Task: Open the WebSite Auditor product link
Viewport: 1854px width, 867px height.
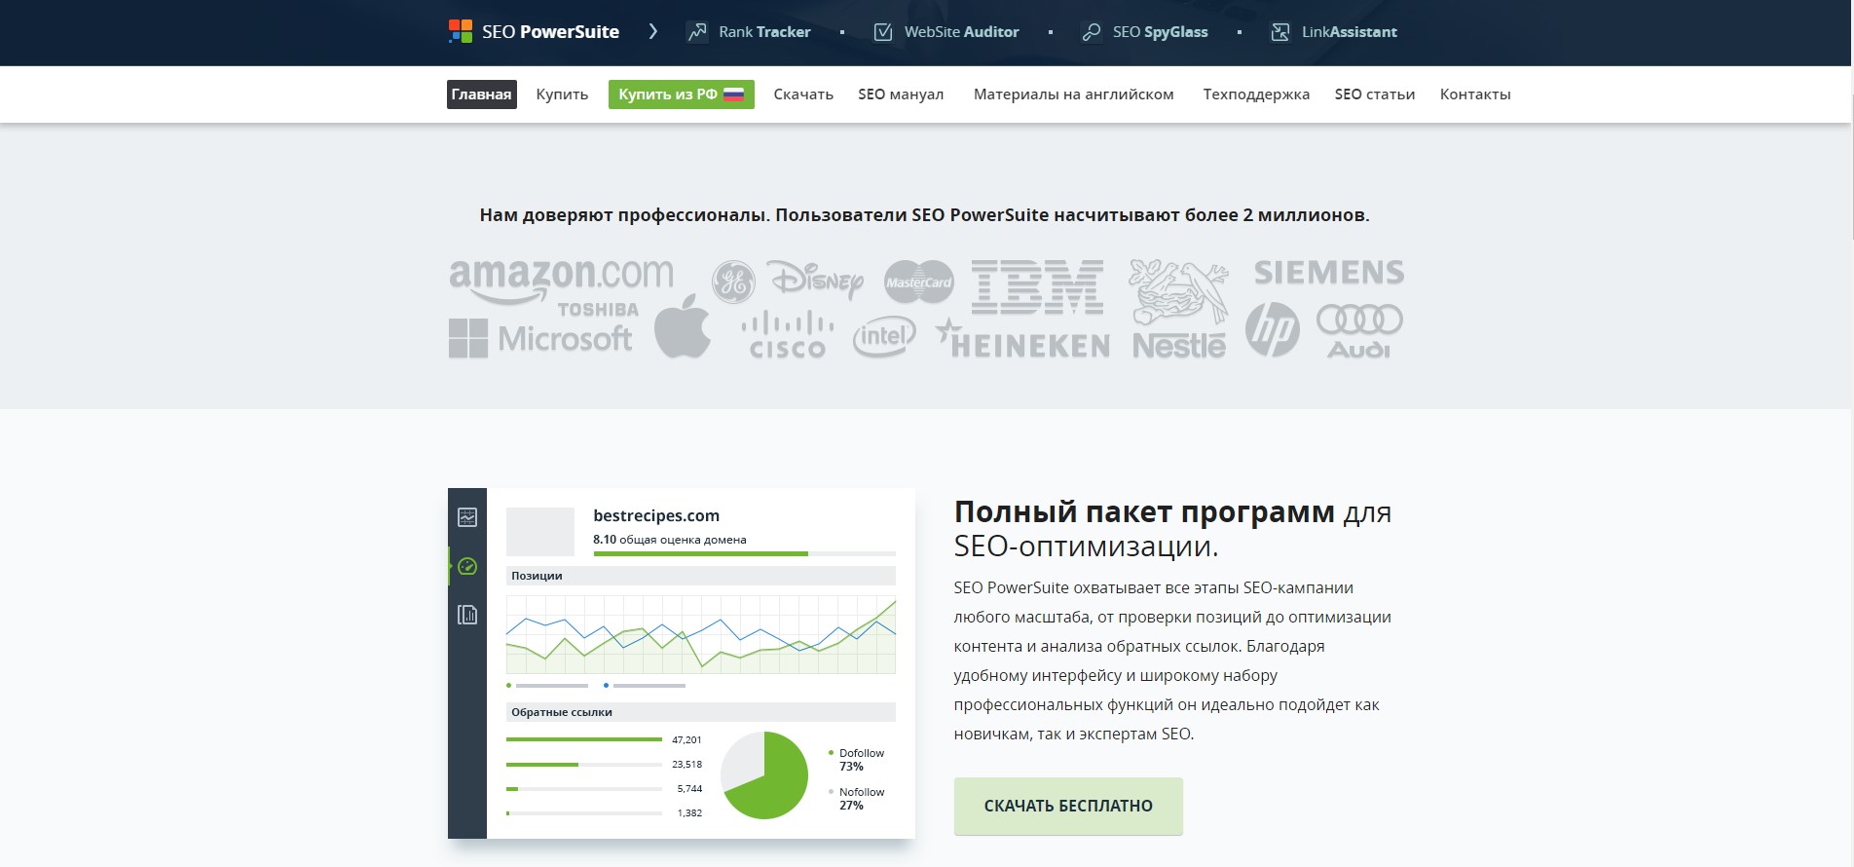Action: click(x=962, y=32)
